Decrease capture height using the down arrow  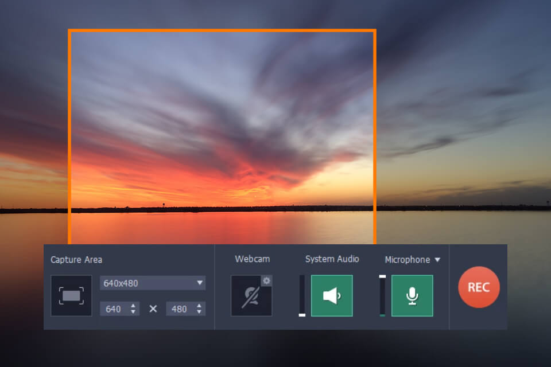[x=198, y=311]
